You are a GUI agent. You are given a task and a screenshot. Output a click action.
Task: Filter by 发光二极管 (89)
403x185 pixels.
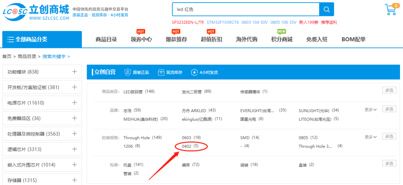coord(197,91)
